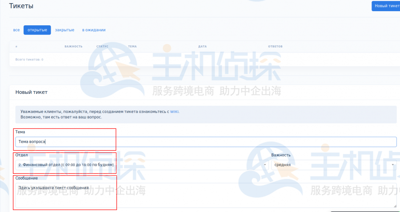This screenshot has width=400, height=212.
Task: Click the ОТВЕТОВ column header
Action: tap(275, 46)
